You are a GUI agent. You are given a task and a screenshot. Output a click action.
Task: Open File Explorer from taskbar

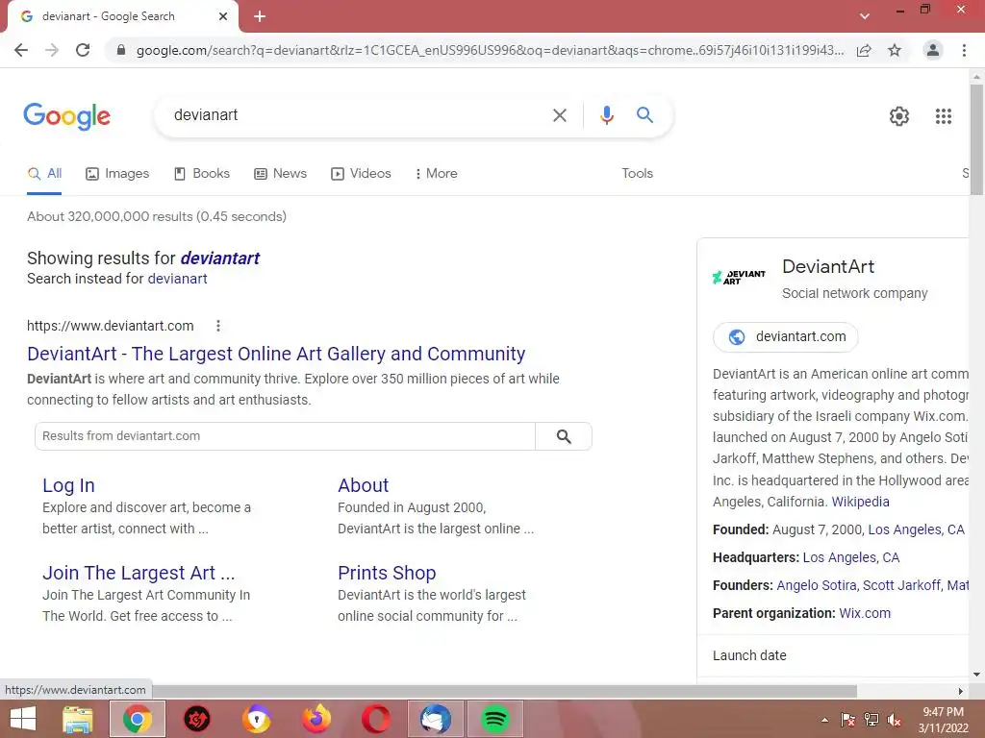point(78,719)
